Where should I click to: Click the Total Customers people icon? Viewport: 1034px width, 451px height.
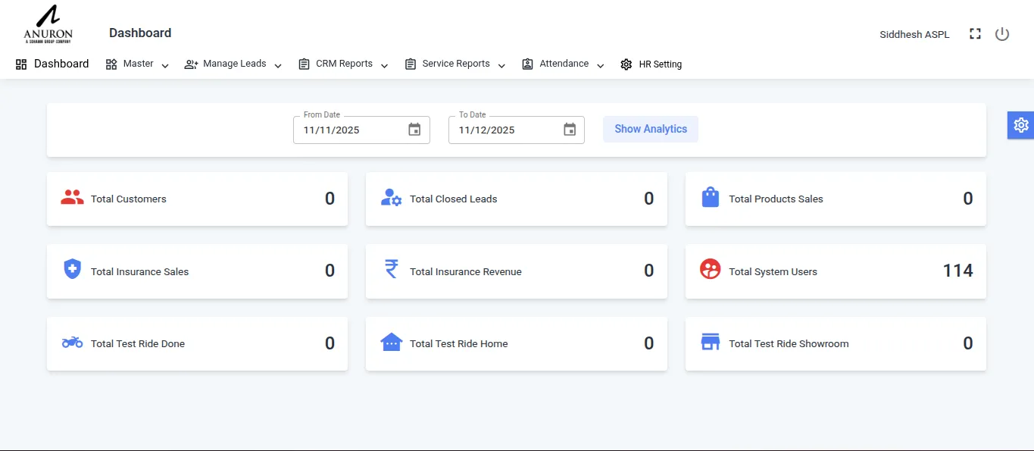tap(71, 198)
